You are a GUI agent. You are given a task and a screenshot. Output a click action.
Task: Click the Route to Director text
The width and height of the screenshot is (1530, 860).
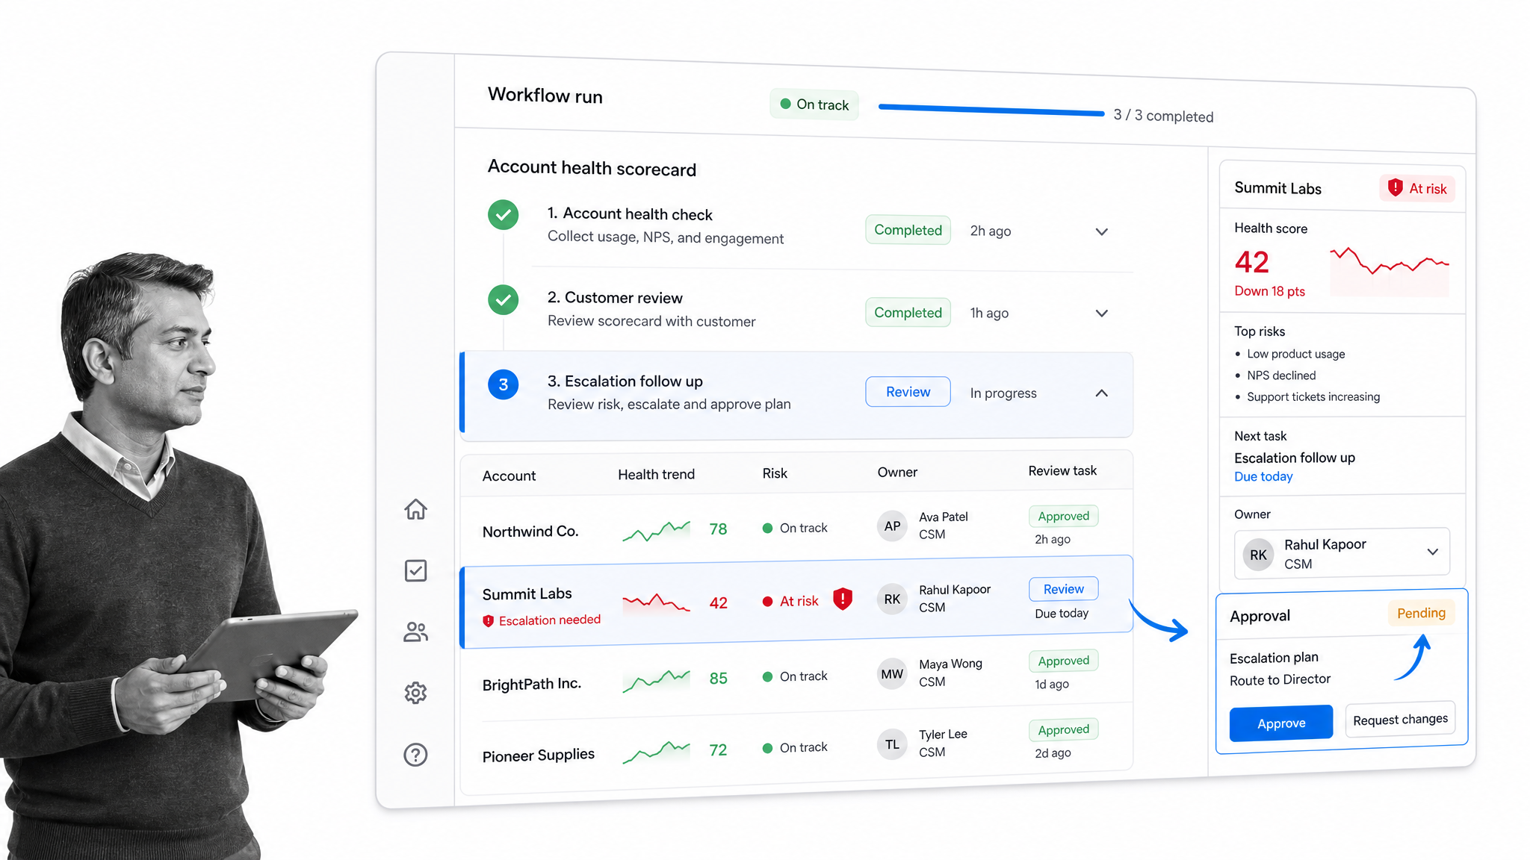[1280, 679]
